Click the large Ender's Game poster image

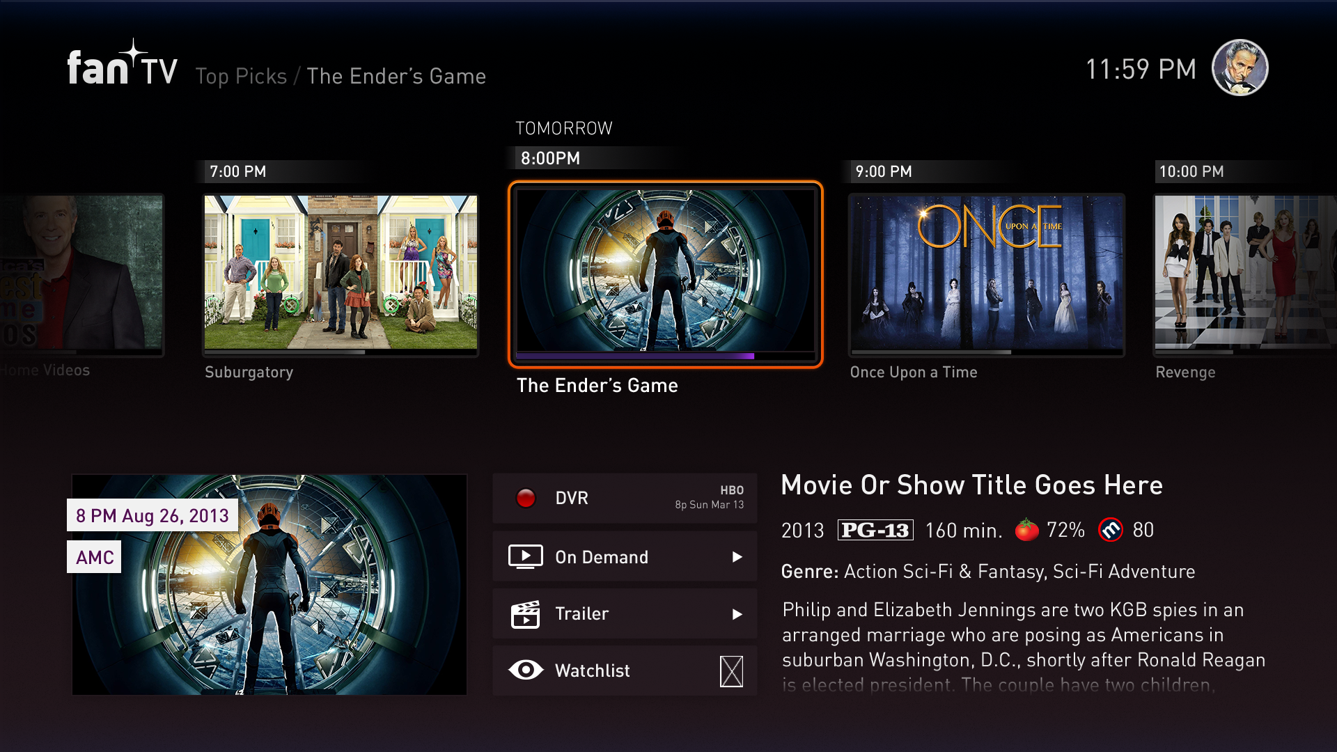(x=269, y=585)
